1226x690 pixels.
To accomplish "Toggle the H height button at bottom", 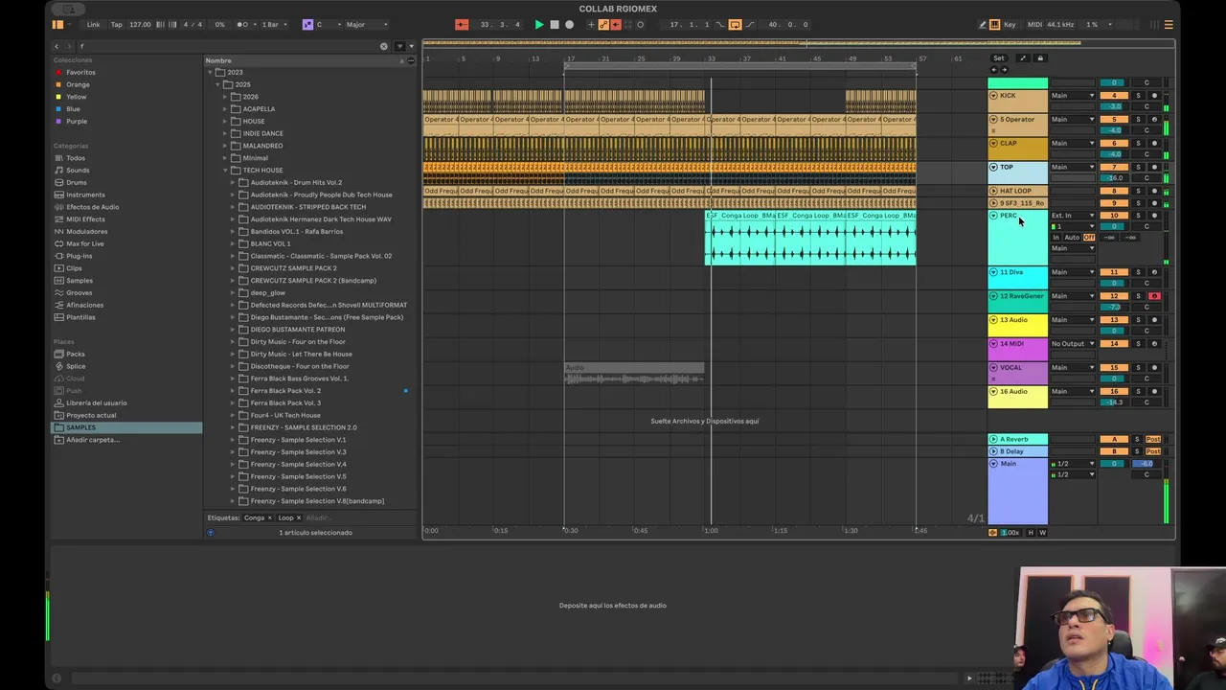I will tap(1031, 533).
